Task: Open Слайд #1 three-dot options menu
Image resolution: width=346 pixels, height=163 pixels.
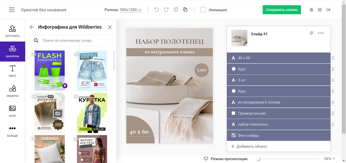Action: click(321, 33)
